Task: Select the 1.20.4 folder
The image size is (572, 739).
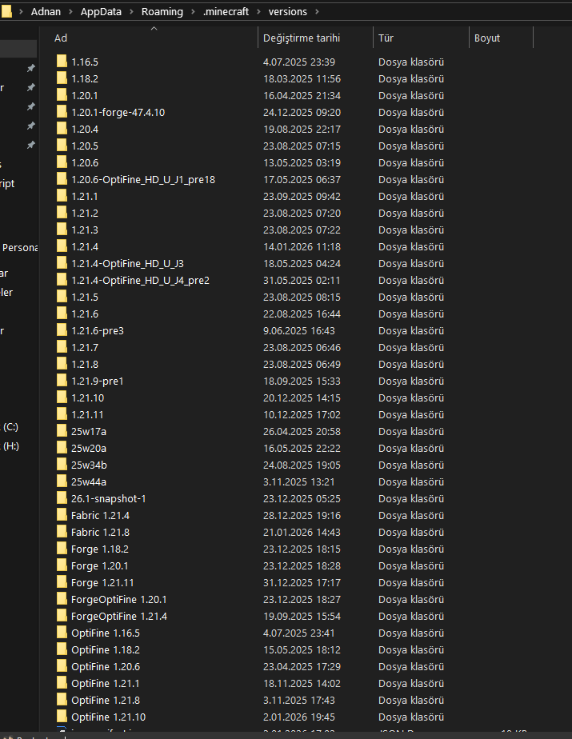Action: click(x=85, y=129)
